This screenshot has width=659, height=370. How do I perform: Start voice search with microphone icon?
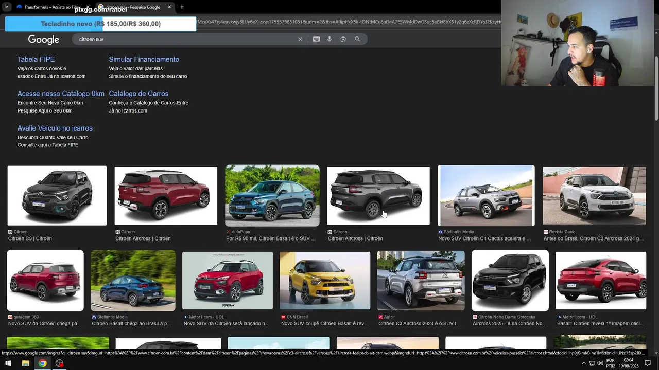pos(329,39)
